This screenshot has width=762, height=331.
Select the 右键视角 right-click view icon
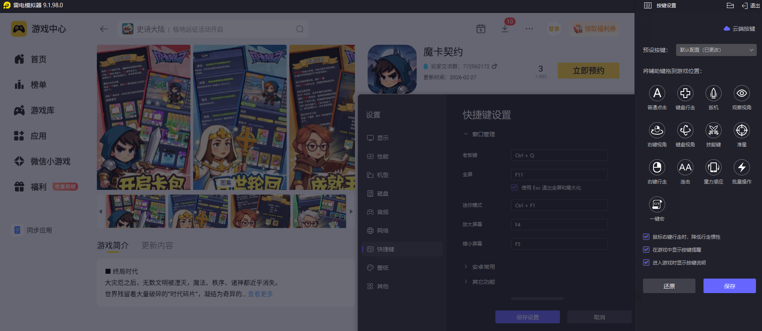pyautogui.click(x=657, y=130)
